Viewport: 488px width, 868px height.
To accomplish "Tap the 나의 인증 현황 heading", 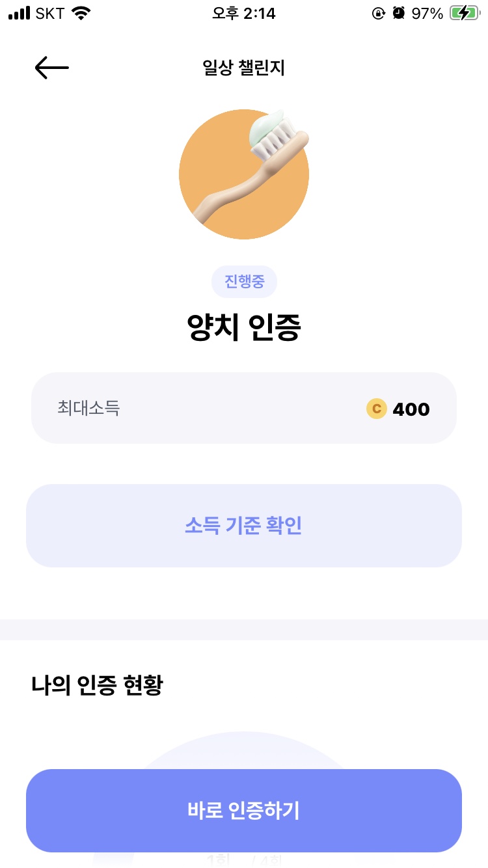I will click(x=97, y=685).
